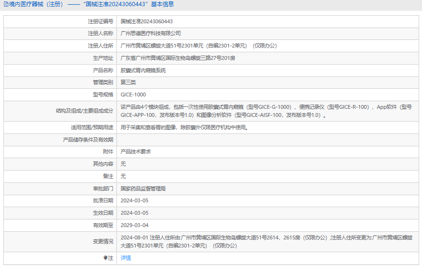Select product name 胶囊式胃内窥镜系统
This screenshot has width=422, height=266.
143,70
